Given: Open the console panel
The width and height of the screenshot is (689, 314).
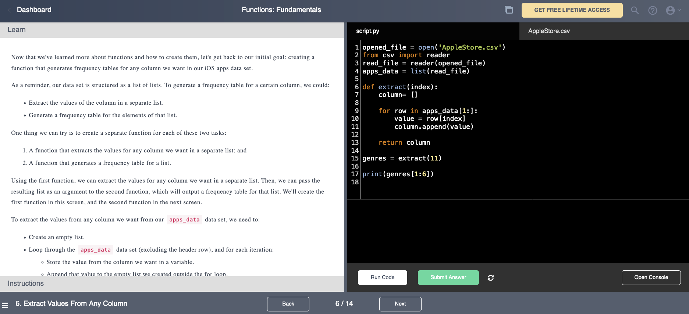Looking at the screenshot, I should (651, 278).
